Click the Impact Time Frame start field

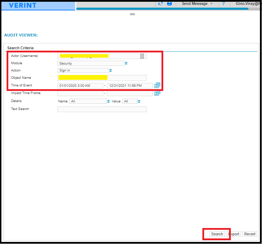coord(80,94)
